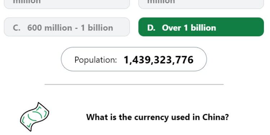Click the 600 million - 1 billion text

70,28
